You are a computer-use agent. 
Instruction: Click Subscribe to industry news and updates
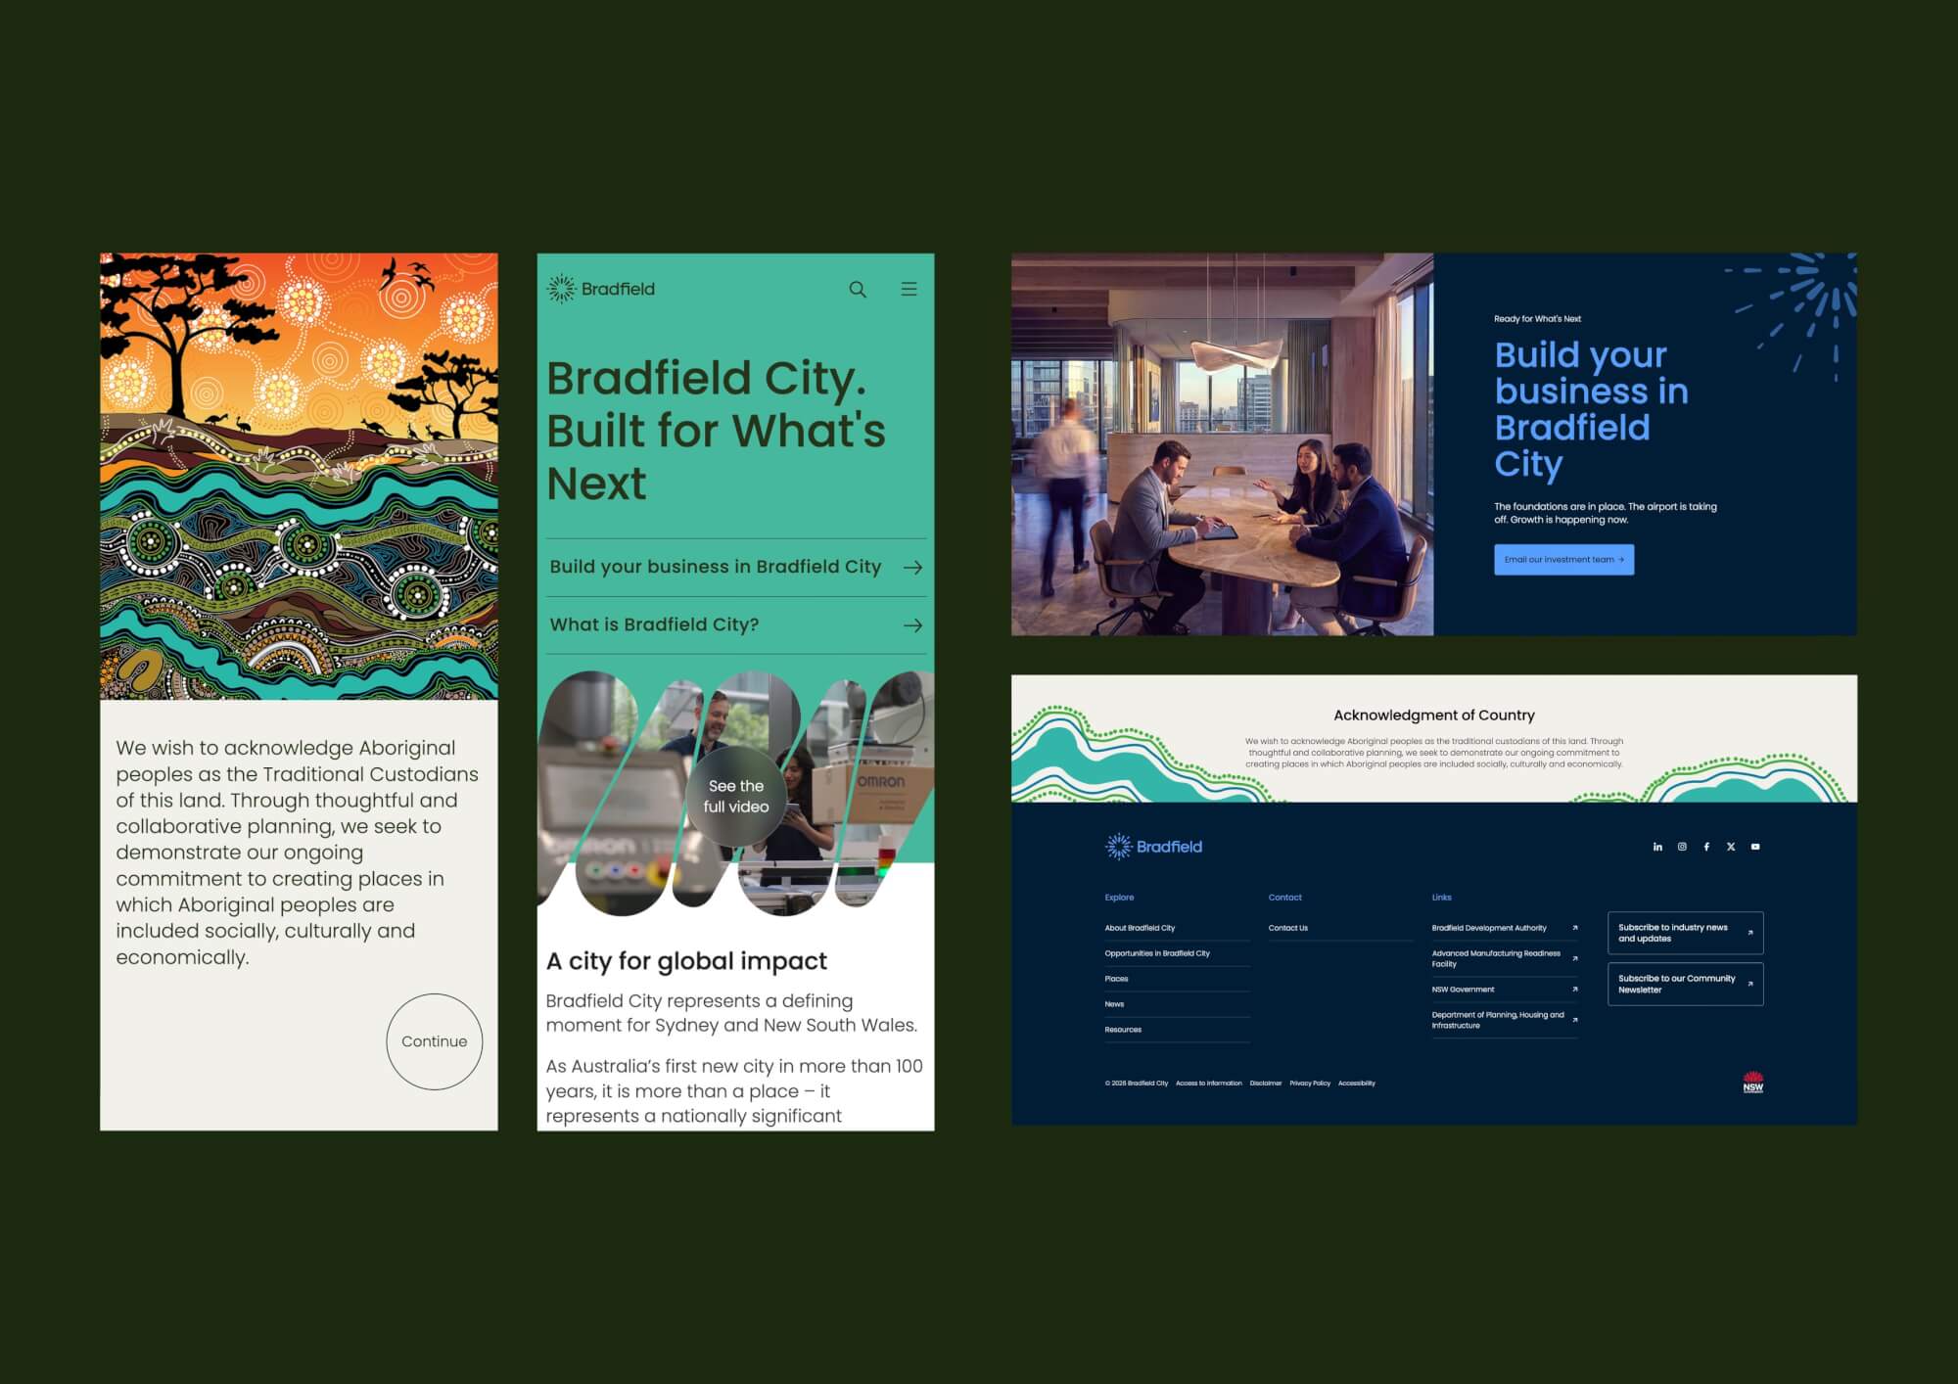[1685, 933]
